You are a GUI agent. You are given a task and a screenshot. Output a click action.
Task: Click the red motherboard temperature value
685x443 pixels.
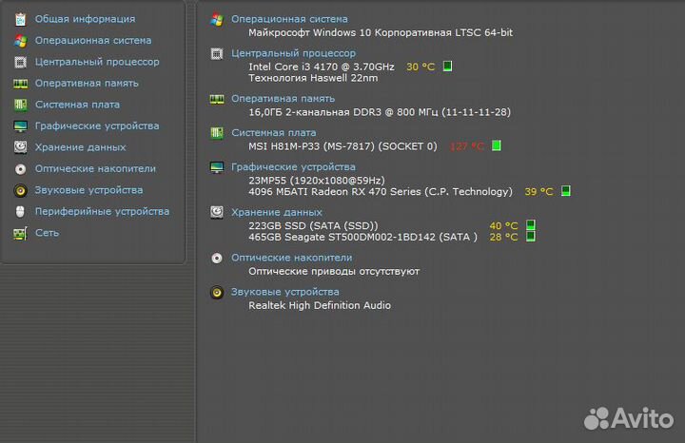pos(466,146)
